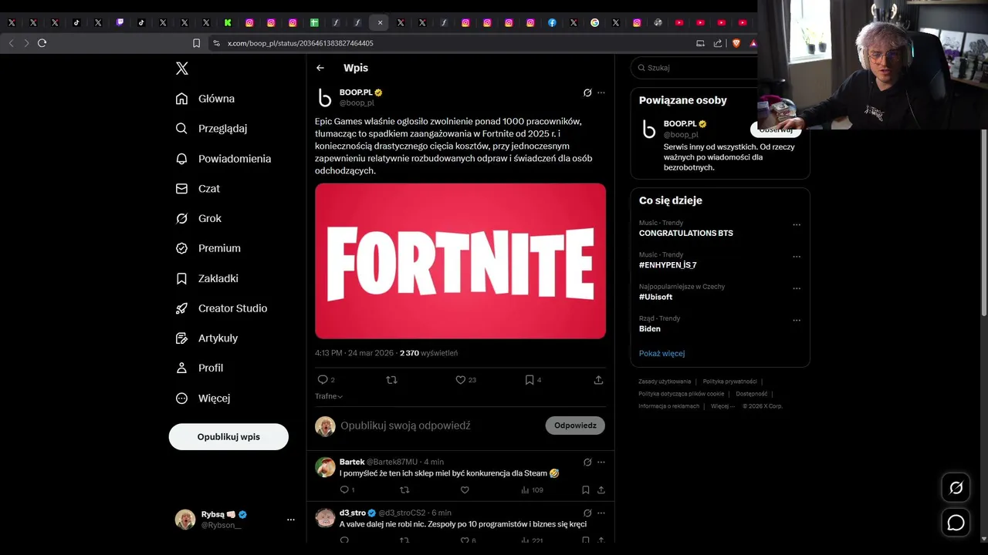Share Bartek's comment
The height and width of the screenshot is (555, 988).
[601, 490]
